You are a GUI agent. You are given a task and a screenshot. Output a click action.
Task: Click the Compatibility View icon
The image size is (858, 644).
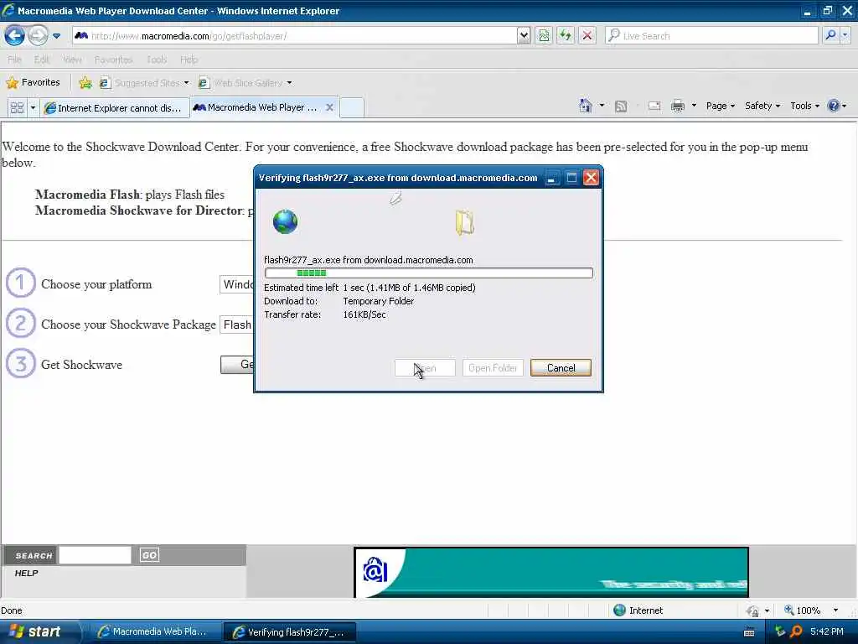[544, 36]
